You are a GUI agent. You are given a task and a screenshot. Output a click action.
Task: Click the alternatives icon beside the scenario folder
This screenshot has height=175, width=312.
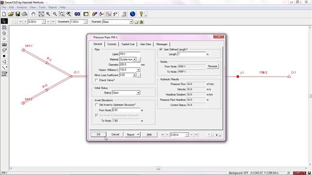141,22
